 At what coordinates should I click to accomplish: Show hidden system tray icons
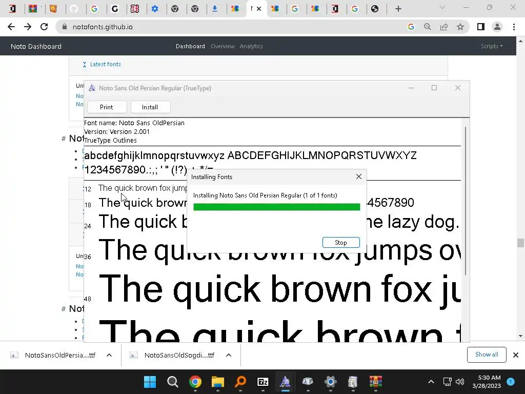click(x=431, y=382)
